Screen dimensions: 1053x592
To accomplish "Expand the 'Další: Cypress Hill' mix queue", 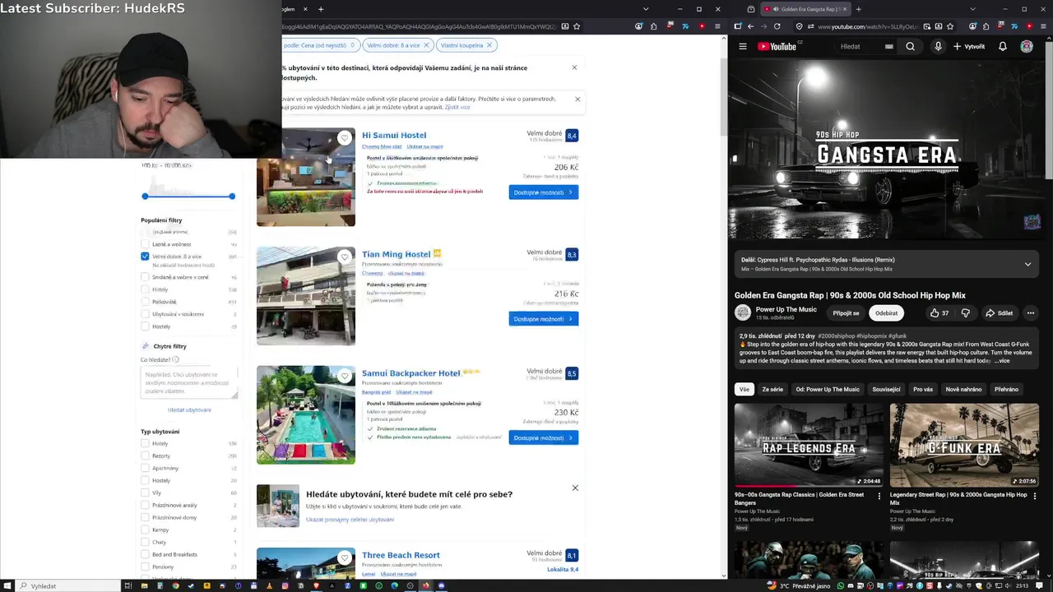I will pyautogui.click(x=1027, y=264).
